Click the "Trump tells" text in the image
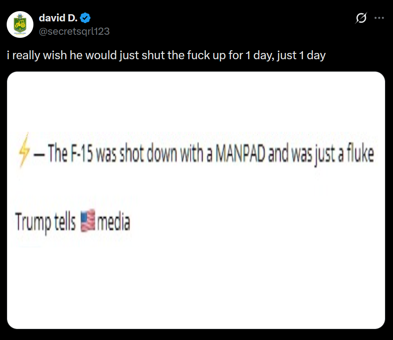The width and height of the screenshot is (393, 340). click(45, 222)
